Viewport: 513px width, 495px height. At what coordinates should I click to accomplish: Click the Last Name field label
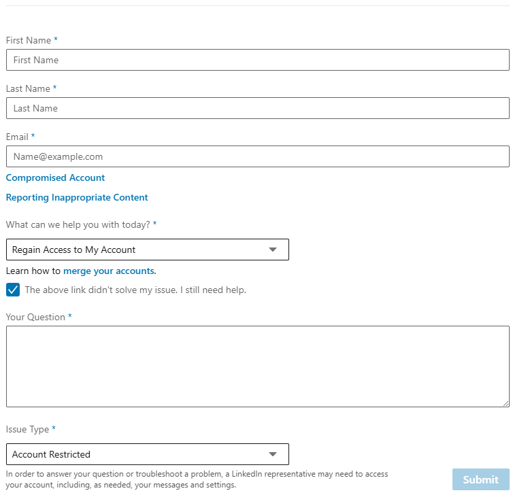click(x=28, y=88)
